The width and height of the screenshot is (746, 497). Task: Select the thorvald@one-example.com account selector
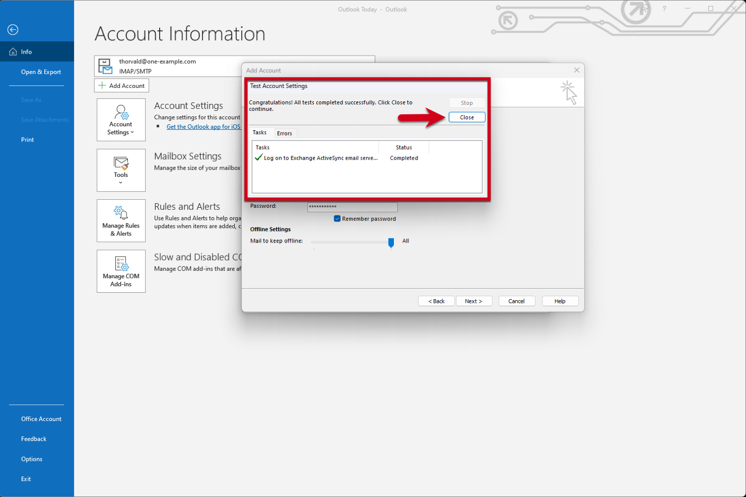pos(169,66)
